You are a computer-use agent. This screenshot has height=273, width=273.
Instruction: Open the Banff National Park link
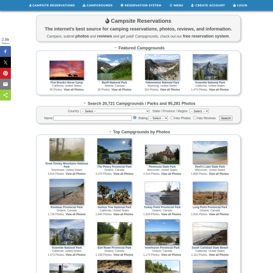point(114,82)
